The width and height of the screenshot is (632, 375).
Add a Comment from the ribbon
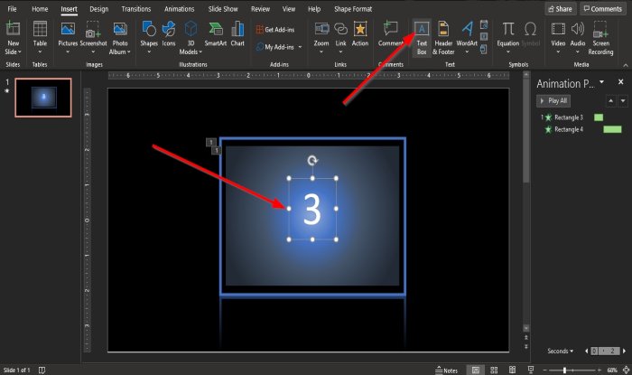pos(391,34)
